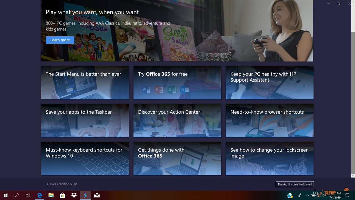Minimize the HP JumpStart window
This screenshot has width=355, height=200.
328,4
